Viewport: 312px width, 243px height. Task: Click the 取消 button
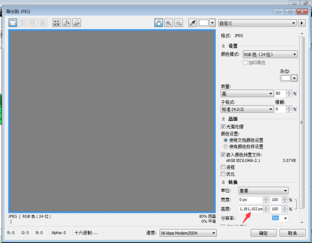tap(292, 233)
